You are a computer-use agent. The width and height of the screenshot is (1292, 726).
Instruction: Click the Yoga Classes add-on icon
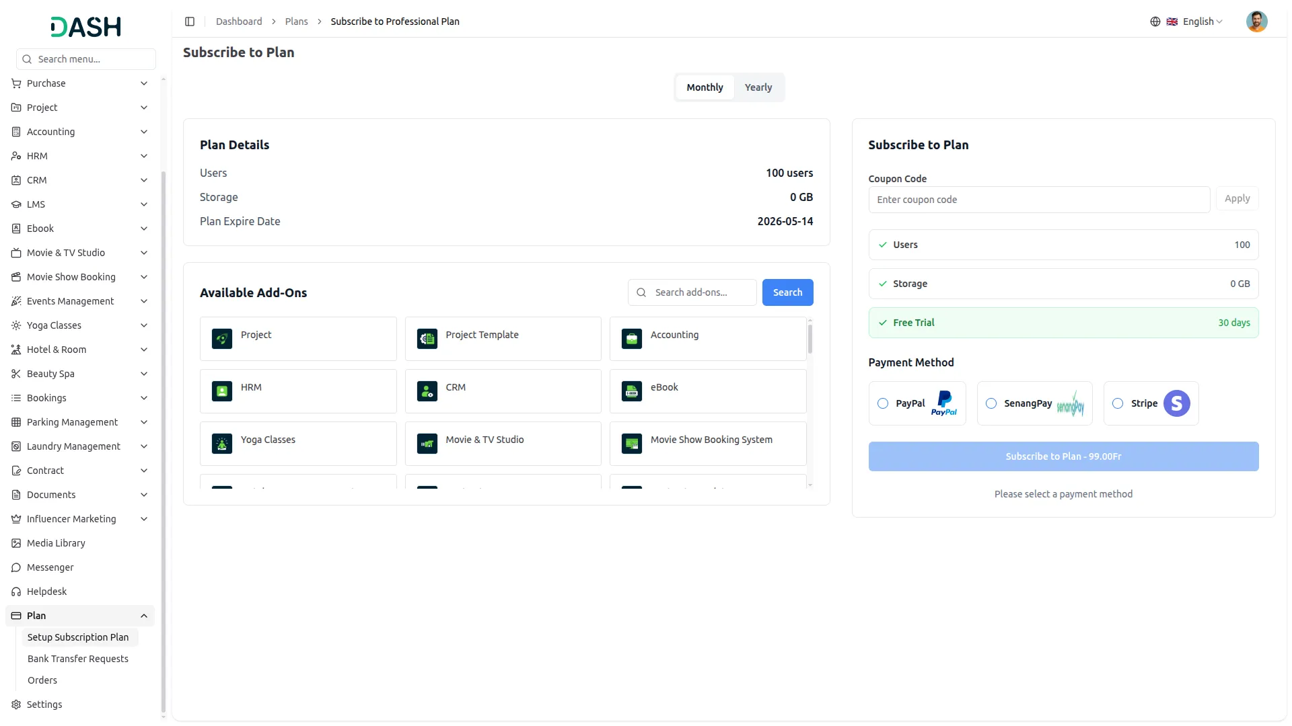[x=222, y=444]
